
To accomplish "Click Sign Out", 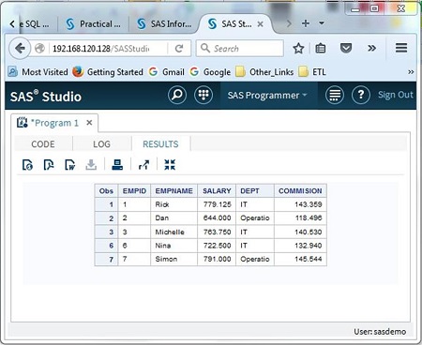I will pos(396,95).
